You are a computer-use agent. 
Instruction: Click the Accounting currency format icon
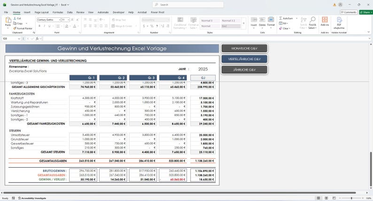tap(144, 26)
